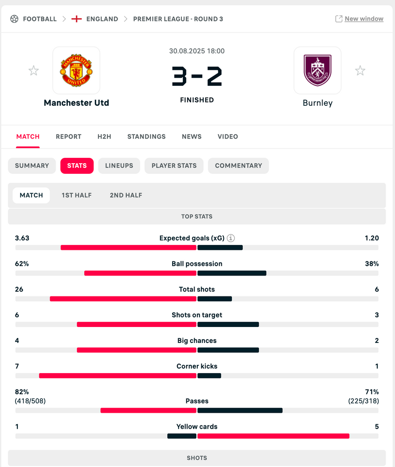395x467 pixels.
Task: Click the Ball possession red bar
Action: coord(140,273)
